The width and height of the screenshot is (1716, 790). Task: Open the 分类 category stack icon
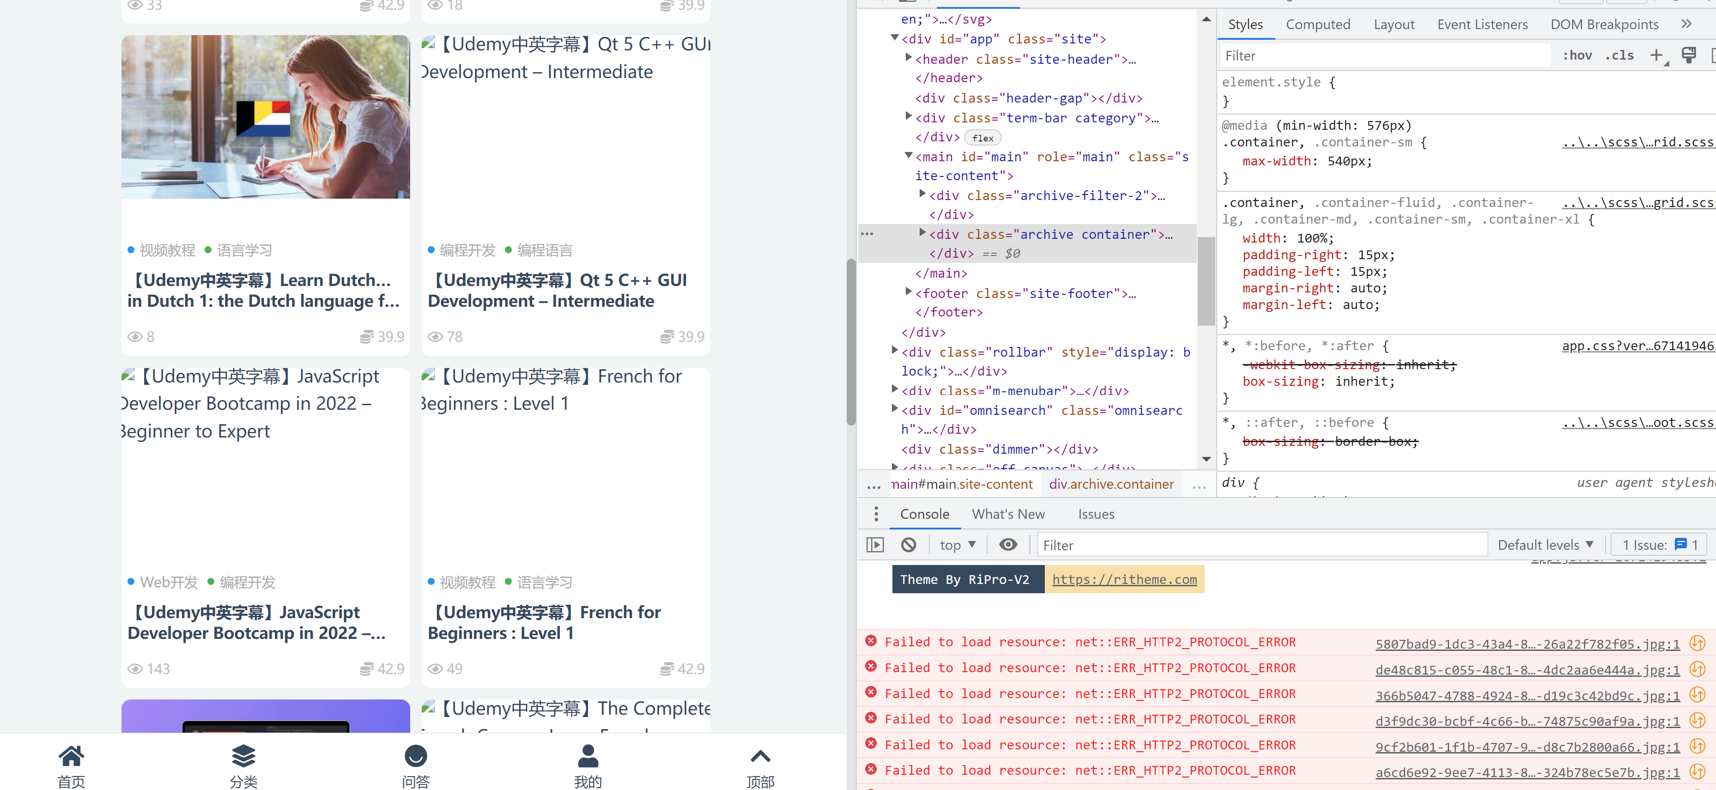[x=243, y=756]
